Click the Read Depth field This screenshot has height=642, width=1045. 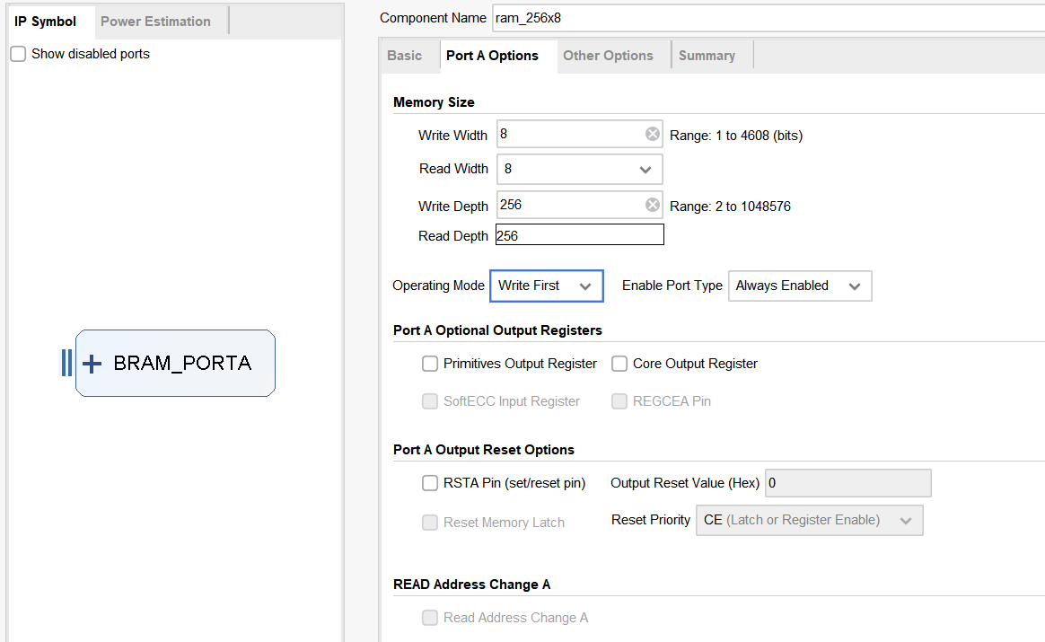579,235
